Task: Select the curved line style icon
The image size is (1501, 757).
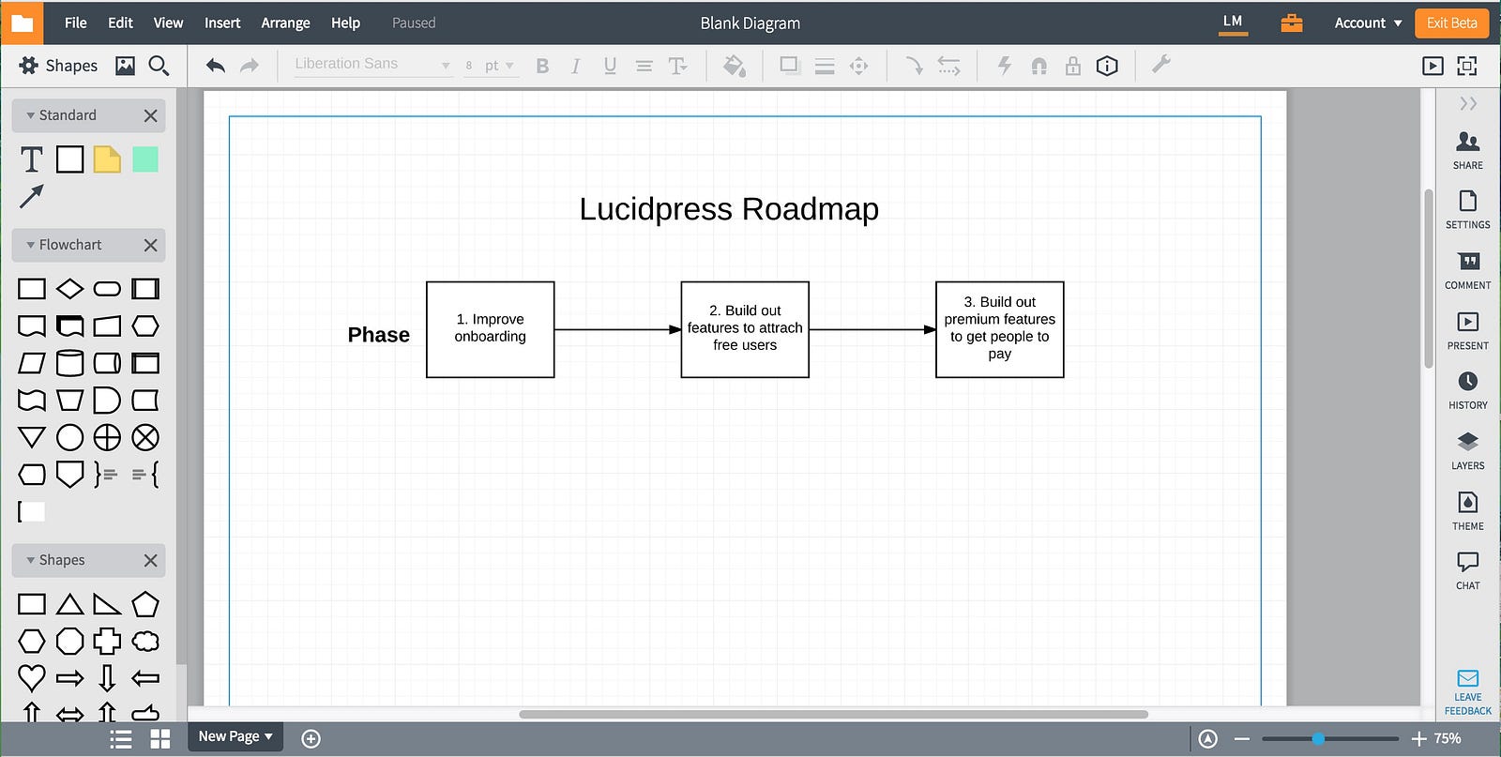Action: pos(913,66)
